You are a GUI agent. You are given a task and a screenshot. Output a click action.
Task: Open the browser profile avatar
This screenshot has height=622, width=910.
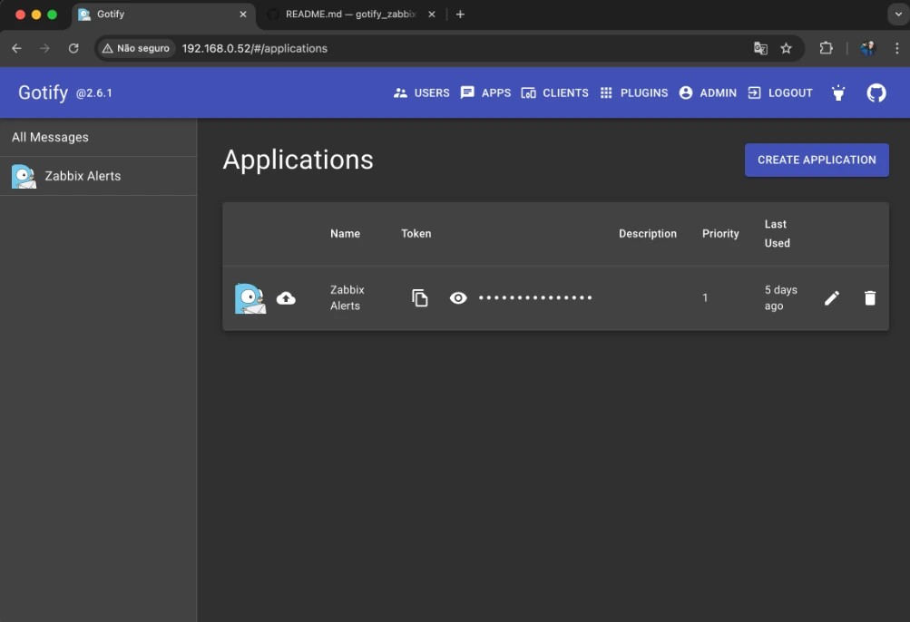click(x=868, y=48)
